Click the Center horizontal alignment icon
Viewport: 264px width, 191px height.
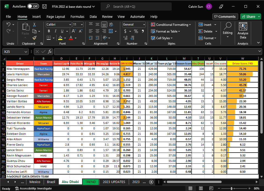(x=97, y=31)
